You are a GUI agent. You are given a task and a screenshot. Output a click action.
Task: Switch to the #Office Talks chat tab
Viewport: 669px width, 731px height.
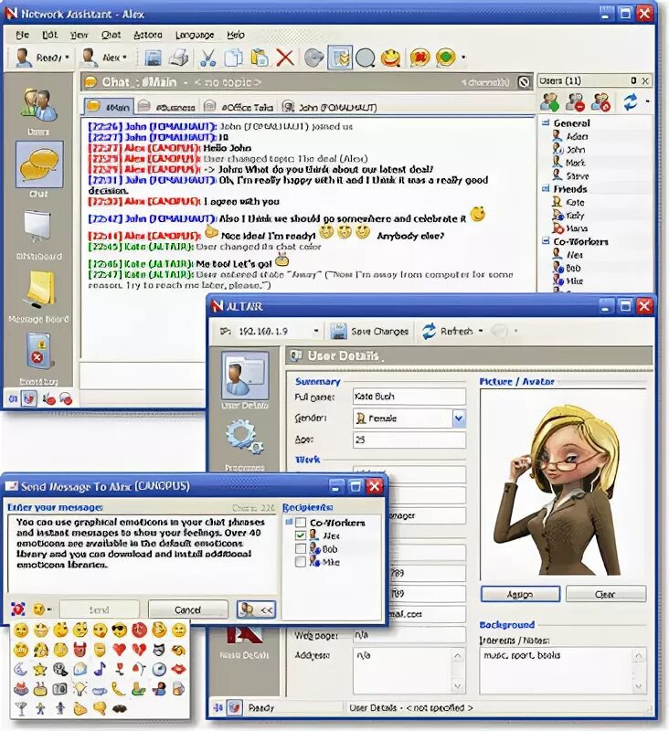(239, 107)
